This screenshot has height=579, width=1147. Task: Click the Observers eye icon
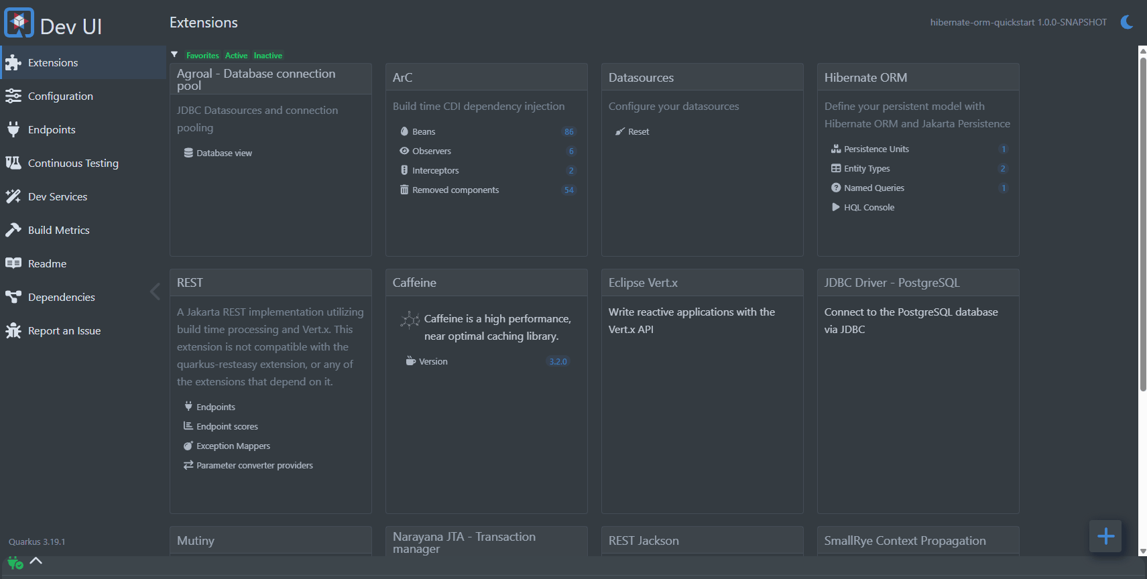tap(404, 151)
